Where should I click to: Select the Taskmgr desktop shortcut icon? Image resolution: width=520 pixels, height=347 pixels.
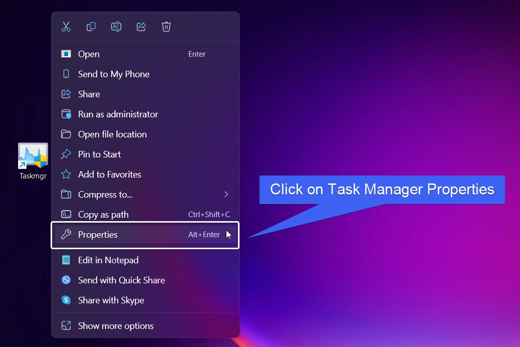[x=33, y=161]
